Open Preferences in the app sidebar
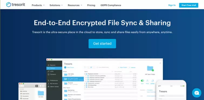Viewport: 204px width, 100px height. 53,81
